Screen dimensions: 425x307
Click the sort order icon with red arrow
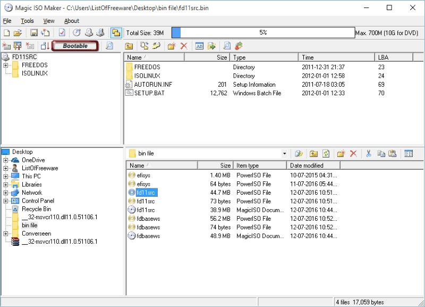tap(45, 46)
